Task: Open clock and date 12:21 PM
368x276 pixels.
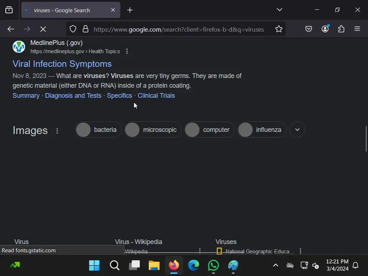Action: (337, 265)
